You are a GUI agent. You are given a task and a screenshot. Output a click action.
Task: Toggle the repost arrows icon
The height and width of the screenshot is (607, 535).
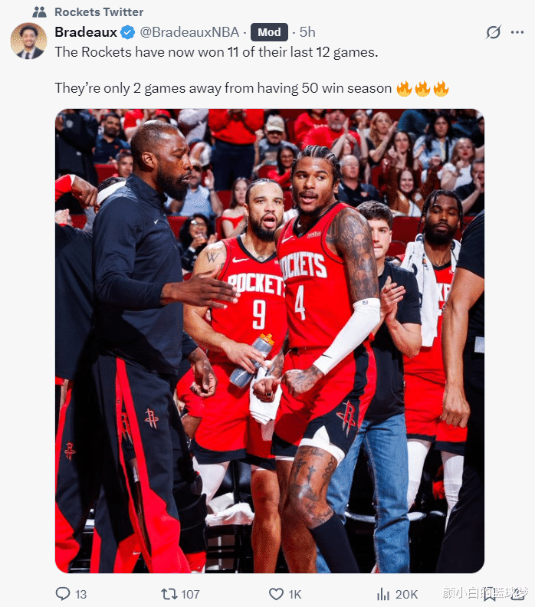pos(169,594)
